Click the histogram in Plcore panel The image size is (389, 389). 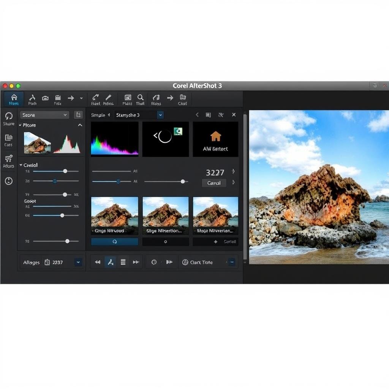67,144
